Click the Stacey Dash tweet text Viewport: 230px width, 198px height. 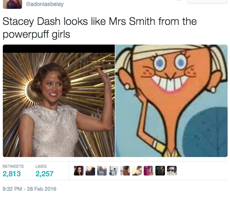(x=100, y=28)
